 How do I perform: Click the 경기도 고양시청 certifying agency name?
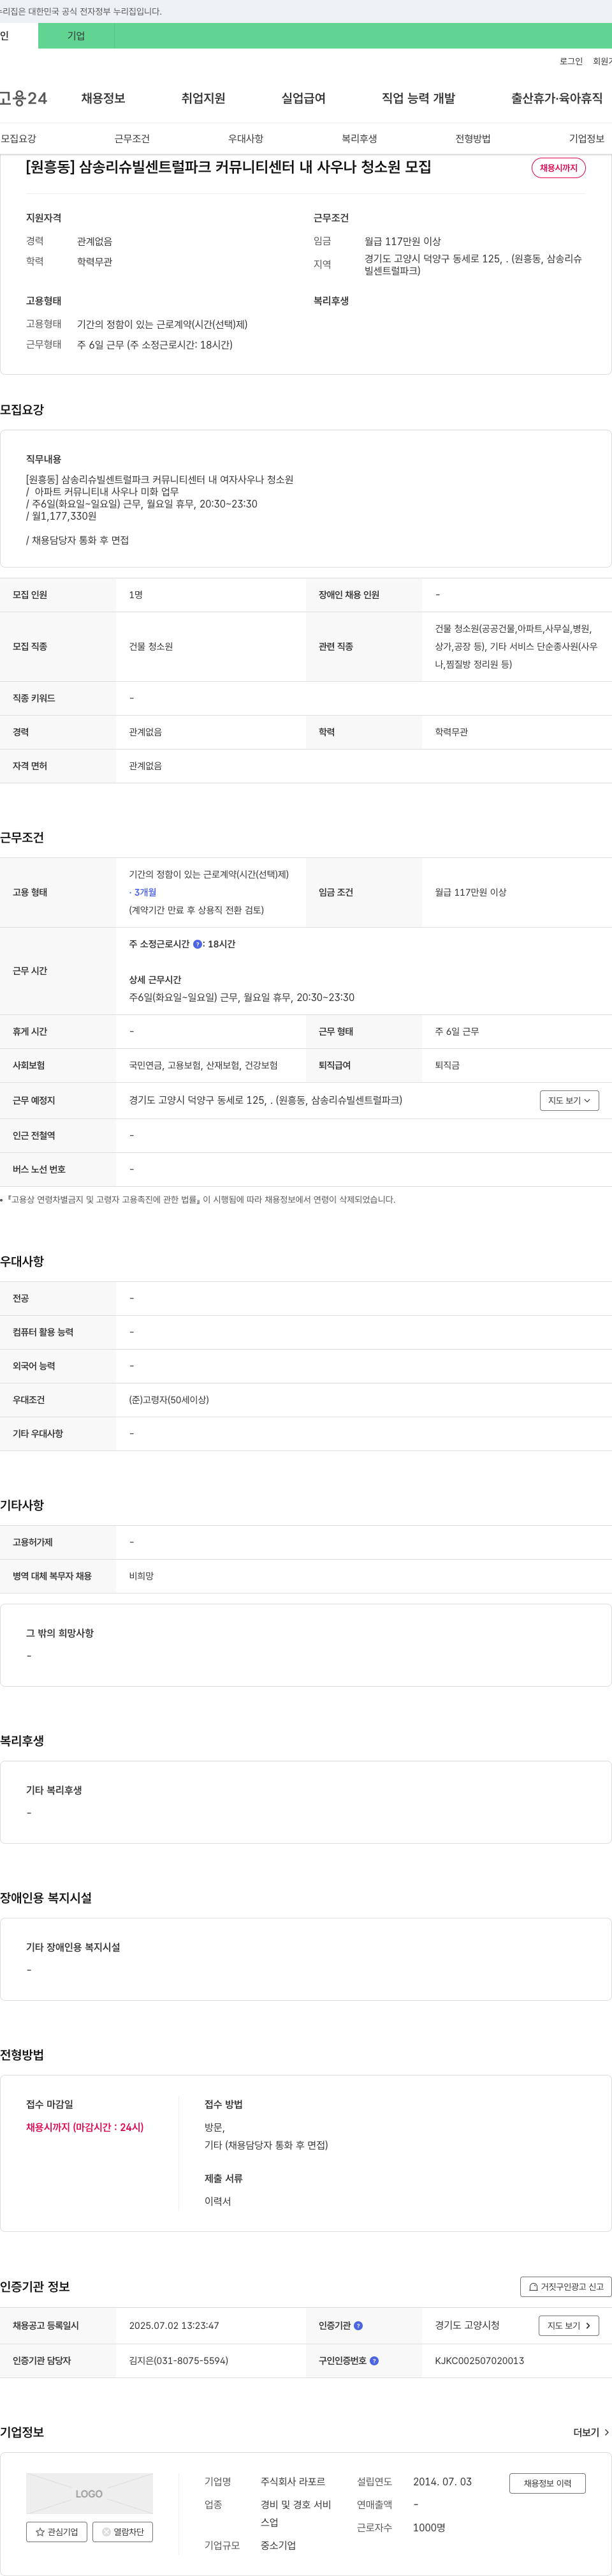tap(467, 2326)
